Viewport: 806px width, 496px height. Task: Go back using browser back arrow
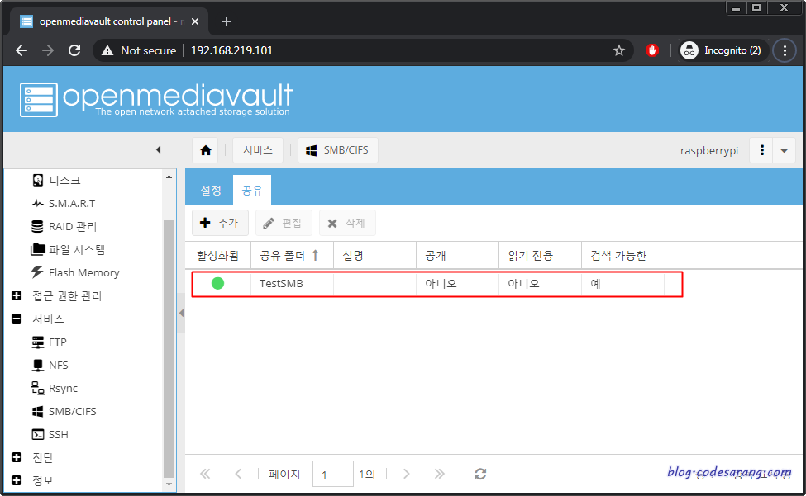(21, 50)
